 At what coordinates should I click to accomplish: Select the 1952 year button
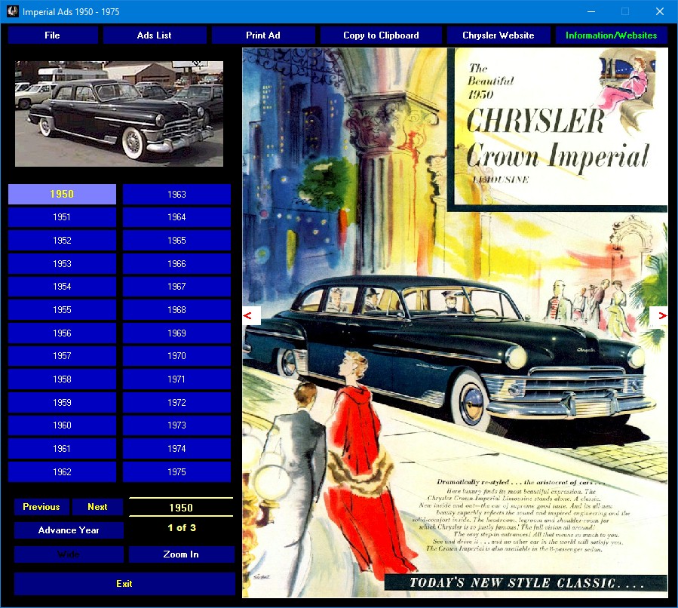[63, 241]
